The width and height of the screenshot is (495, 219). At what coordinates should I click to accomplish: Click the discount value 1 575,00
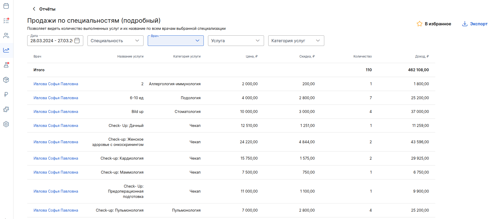point(307,158)
